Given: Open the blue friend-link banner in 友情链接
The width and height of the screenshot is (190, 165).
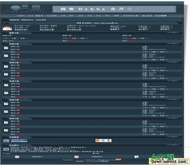Looking at the screenshot, I should pos(19,140).
